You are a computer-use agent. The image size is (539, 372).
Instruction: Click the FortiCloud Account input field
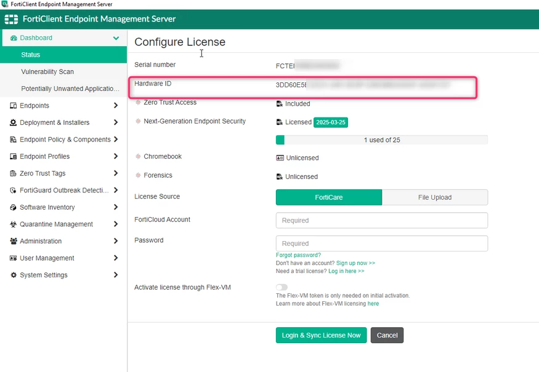pos(381,220)
